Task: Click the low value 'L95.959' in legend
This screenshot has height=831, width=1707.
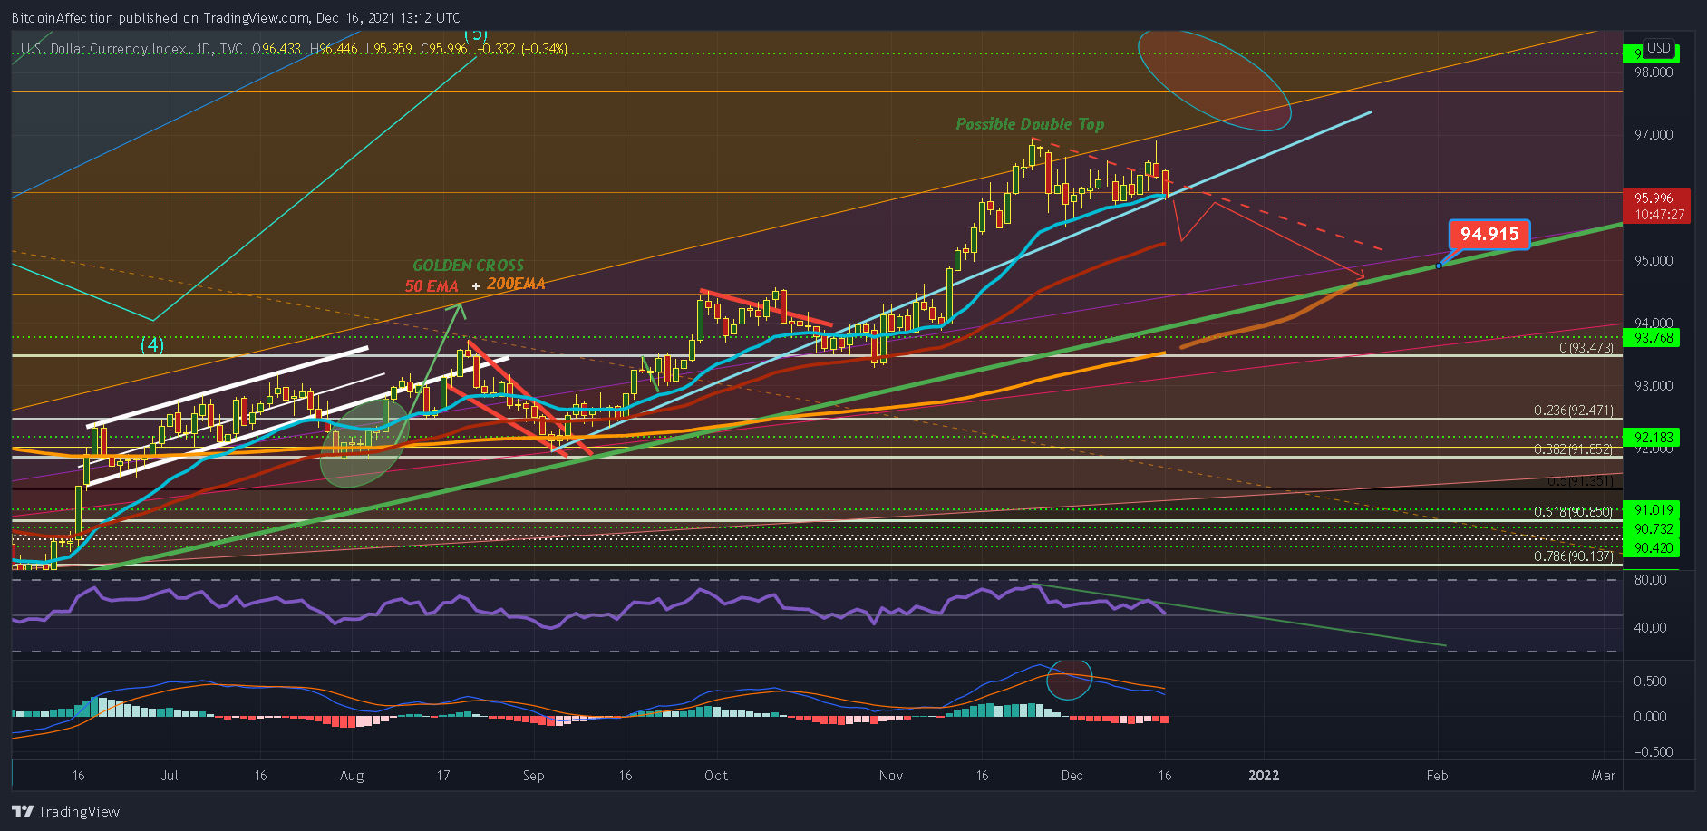Action: tap(389, 48)
